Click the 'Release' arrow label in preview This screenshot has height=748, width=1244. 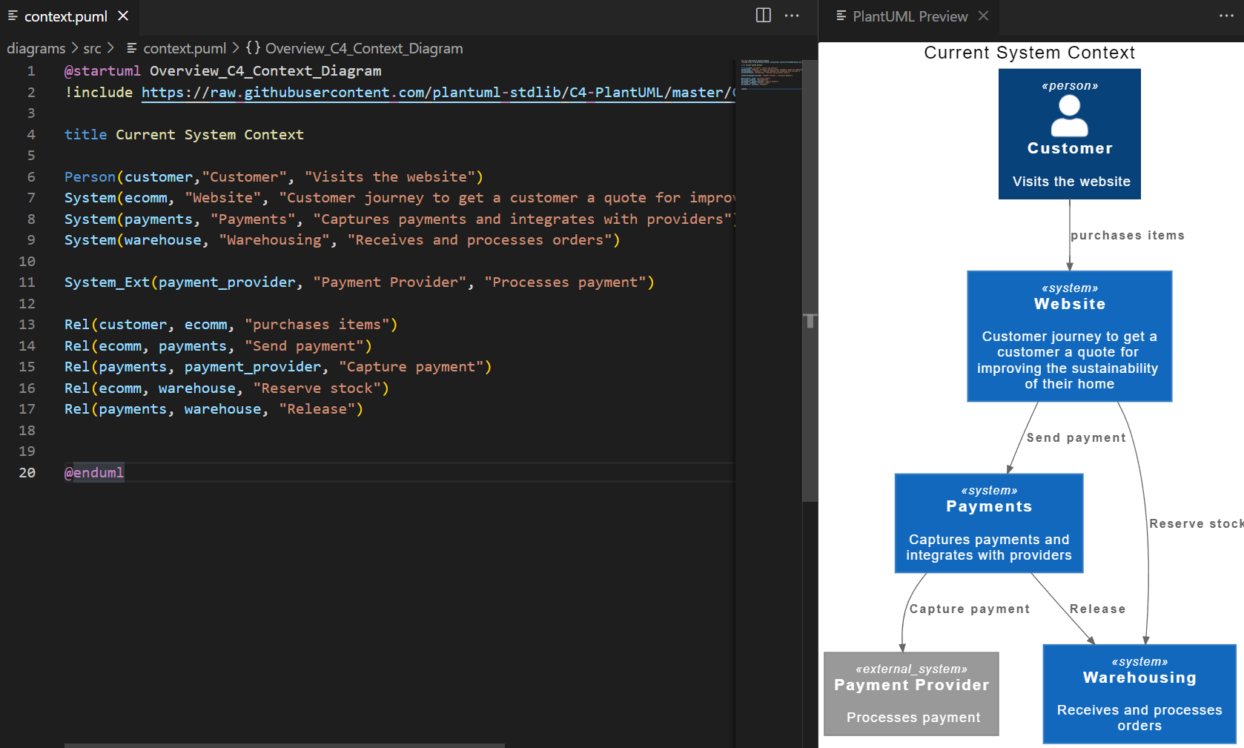pos(1097,609)
